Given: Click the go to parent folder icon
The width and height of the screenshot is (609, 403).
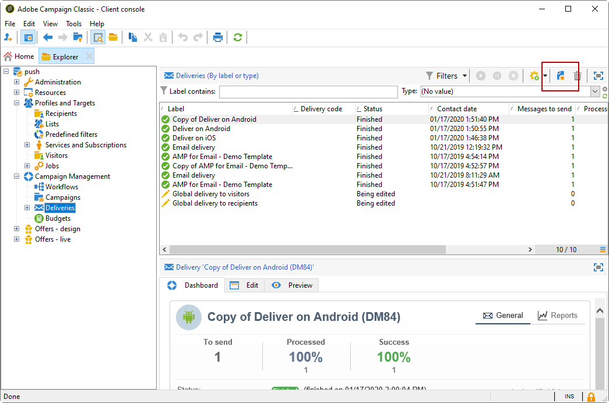Looking at the screenshot, I should 78,37.
